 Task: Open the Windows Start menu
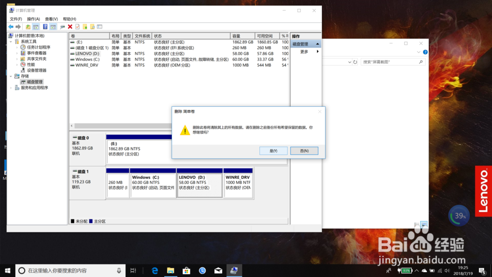coord(7,271)
